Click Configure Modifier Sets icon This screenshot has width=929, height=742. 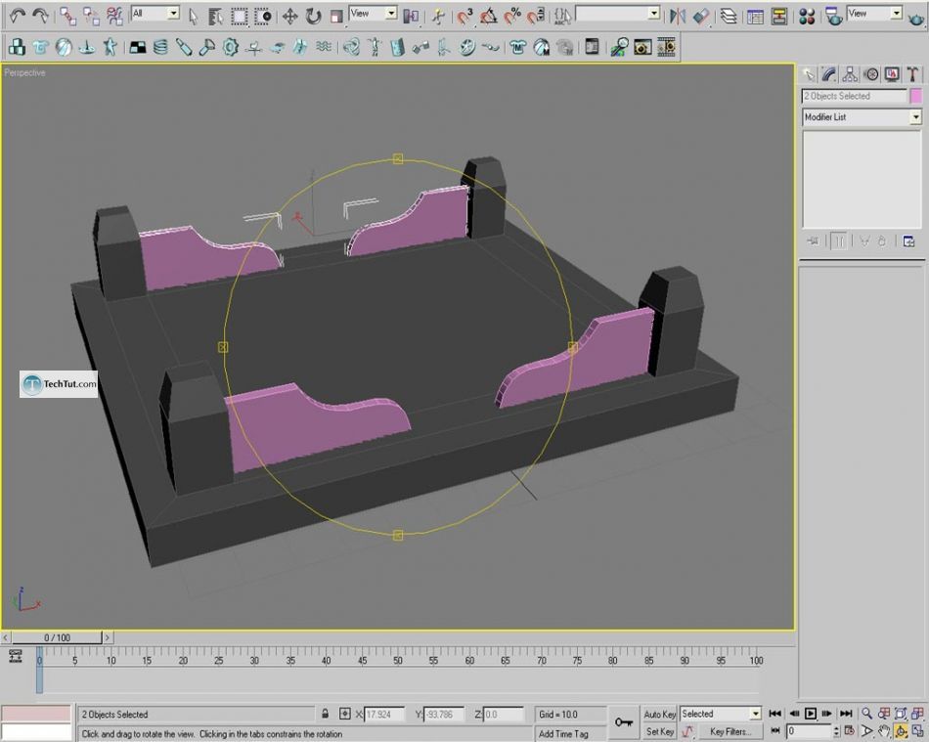click(x=908, y=241)
